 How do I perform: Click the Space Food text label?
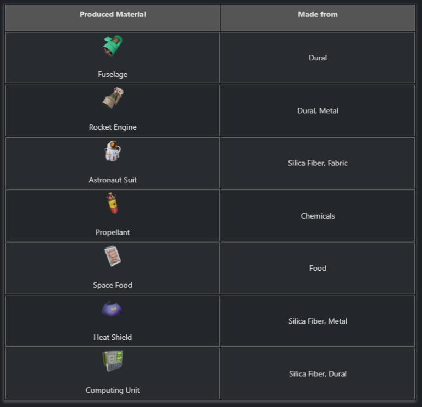tap(113, 285)
